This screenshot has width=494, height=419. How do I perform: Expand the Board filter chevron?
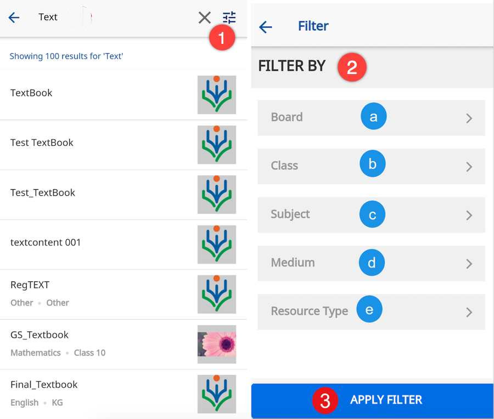point(469,118)
